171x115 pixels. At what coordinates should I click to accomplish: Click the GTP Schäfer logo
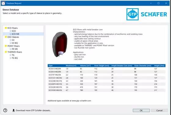coord(147,14)
